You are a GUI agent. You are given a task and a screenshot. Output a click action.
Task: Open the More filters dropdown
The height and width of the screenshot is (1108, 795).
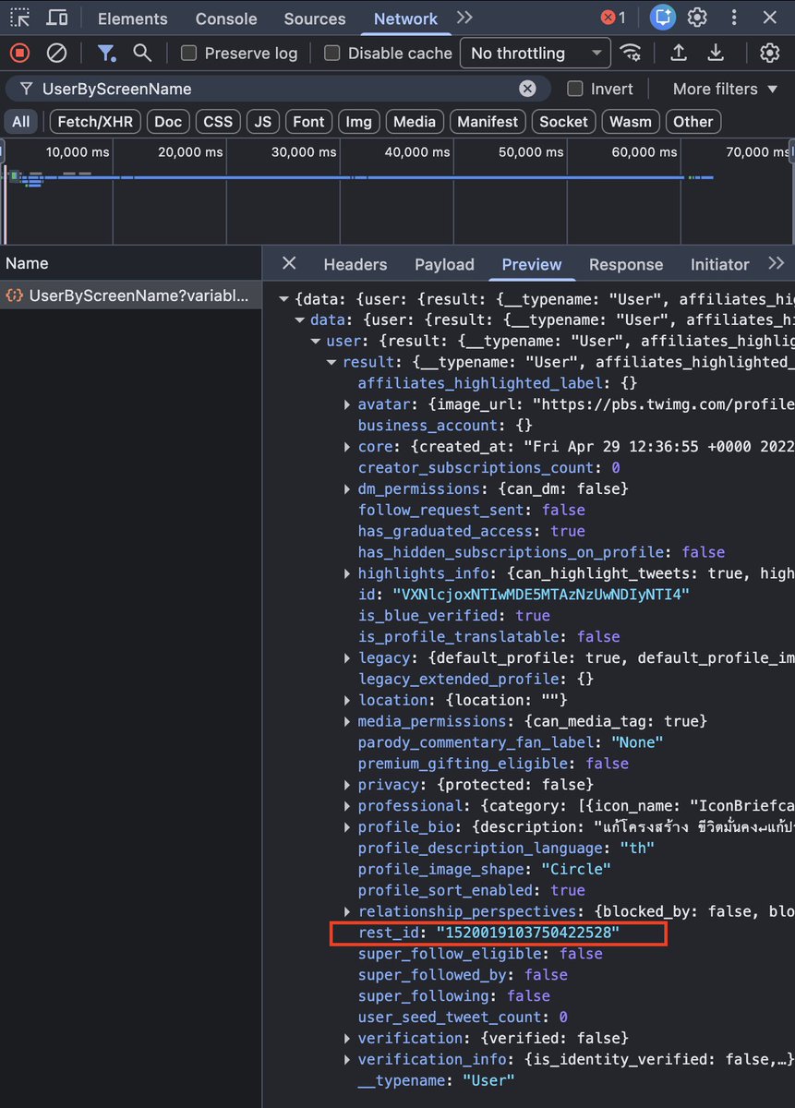727,89
